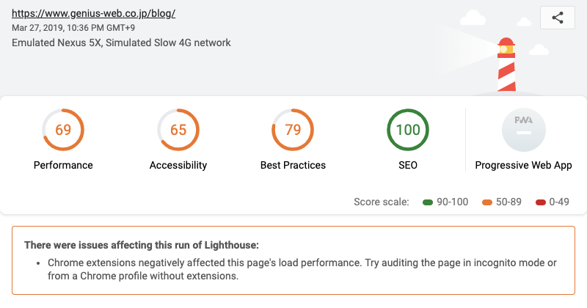Open the genius-web.co.jp blog URL link
The image size is (587, 308).
tap(94, 13)
